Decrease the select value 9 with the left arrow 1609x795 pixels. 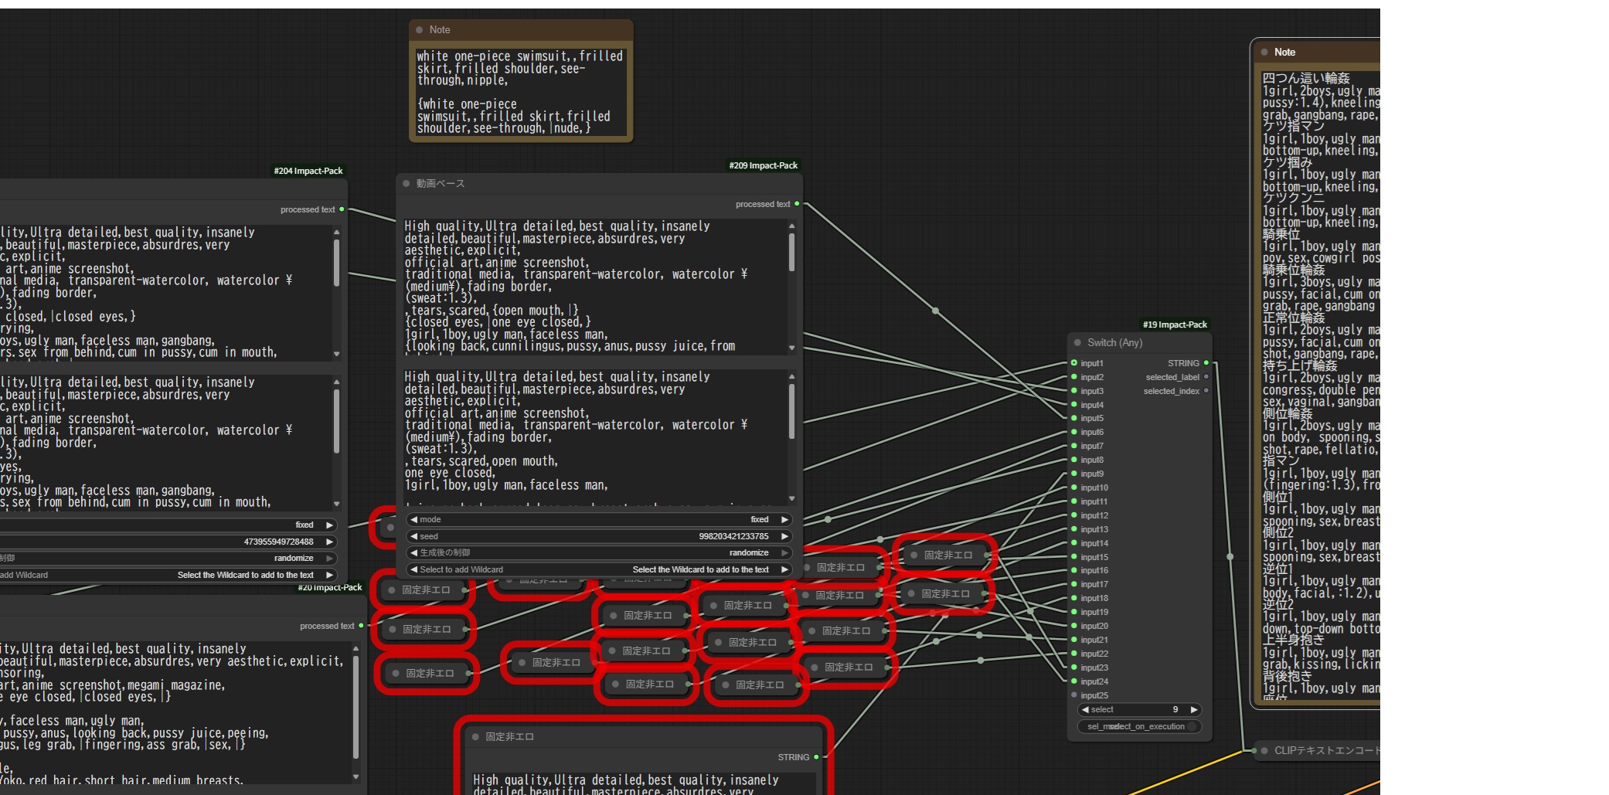[x=1085, y=709]
